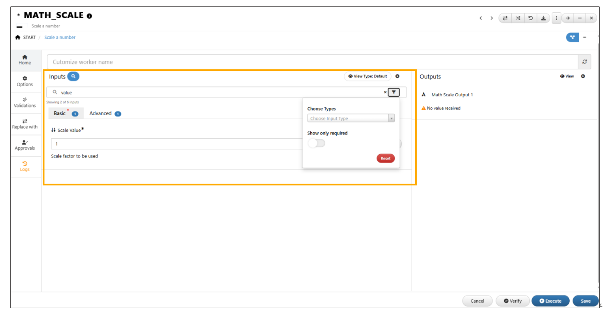The image size is (609, 312).
Task: Click the download toolbar icon
Action: (543, 18)
